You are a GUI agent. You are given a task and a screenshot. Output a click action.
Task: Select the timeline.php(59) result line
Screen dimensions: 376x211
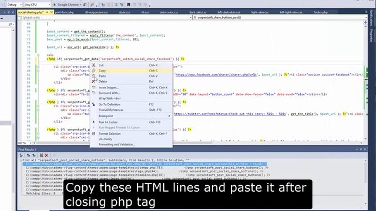tap(148, 175)
